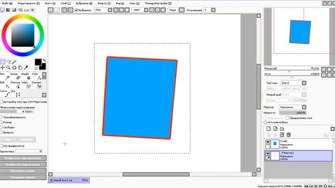This screenshot has height=188, width=335.
Task: Click the canvas tab 'Новый Холст.sai'
Action: point(69,180)
